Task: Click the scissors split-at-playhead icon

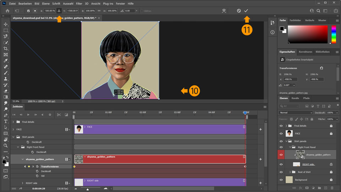Action: pyautogui.click(x=59, y=114)
